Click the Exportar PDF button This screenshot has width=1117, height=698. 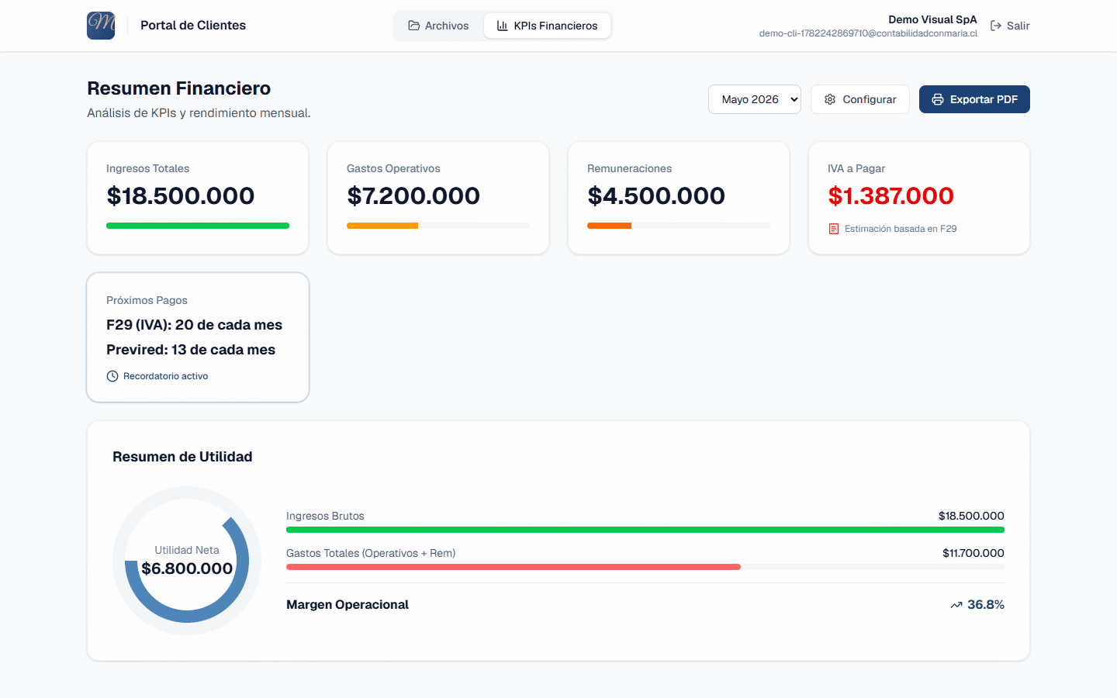(x=974, y=99)
